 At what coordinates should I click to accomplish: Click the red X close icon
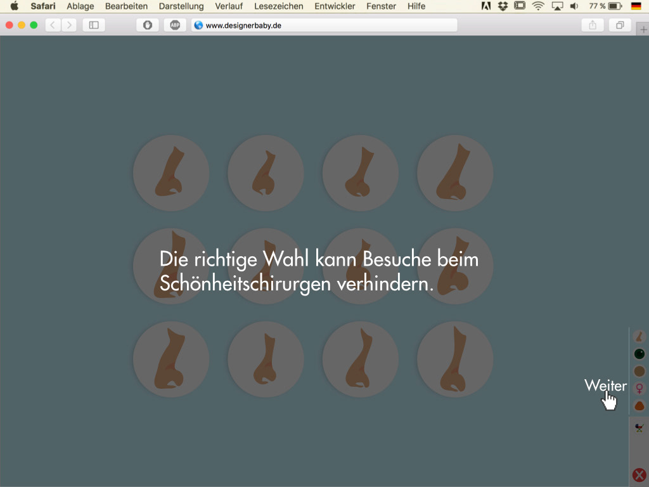click(x=639, y=476)
